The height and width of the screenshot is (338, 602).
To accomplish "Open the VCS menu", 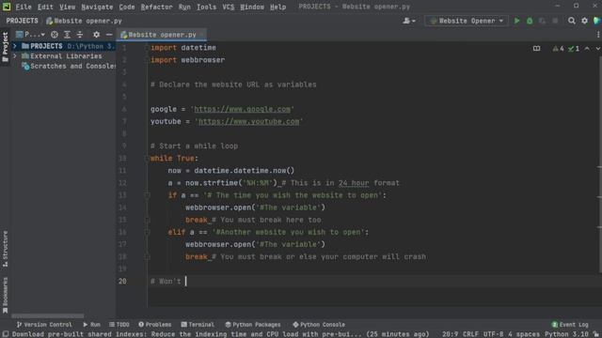I will (x=229, y=7).
